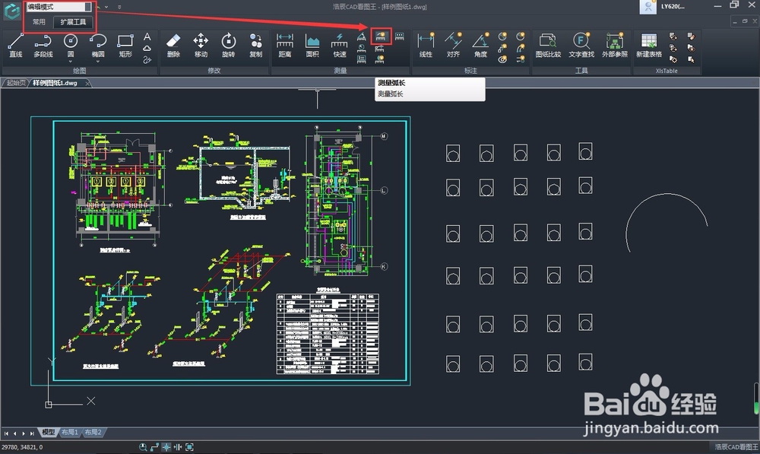Click the angle measure icon in 测量 group
Viewport: 760px width, 454px height.
[362, 37]
